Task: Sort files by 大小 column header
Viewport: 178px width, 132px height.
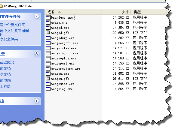Action: 116,12
